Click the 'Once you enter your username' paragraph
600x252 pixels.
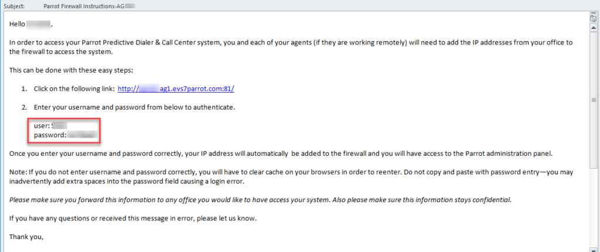(x=281, y=154)
